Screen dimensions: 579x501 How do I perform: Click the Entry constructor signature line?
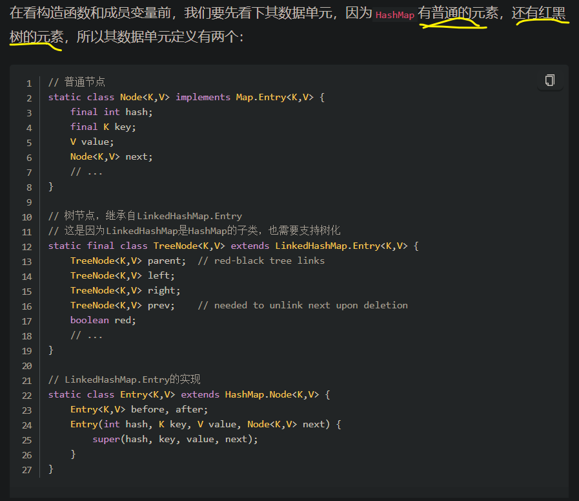[x=206, y=424]
